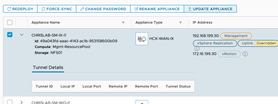
Task: Click the CHRISLAB-SM-IX-I1 appliance name
Action: click(x=49, y=35)
